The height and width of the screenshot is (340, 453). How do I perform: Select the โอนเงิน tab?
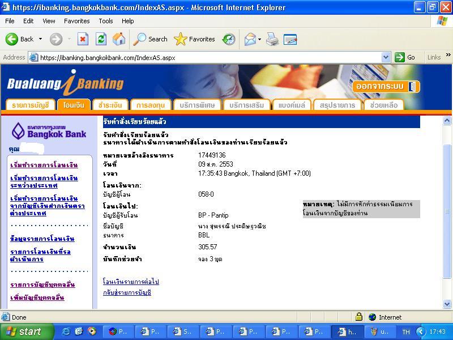point(74,105)
